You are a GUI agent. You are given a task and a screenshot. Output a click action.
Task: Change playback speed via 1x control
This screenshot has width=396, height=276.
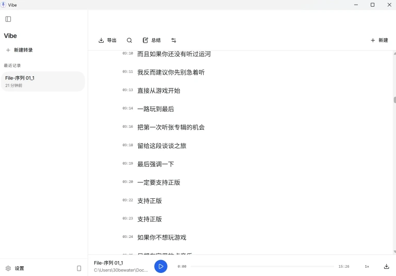point(367,266)
